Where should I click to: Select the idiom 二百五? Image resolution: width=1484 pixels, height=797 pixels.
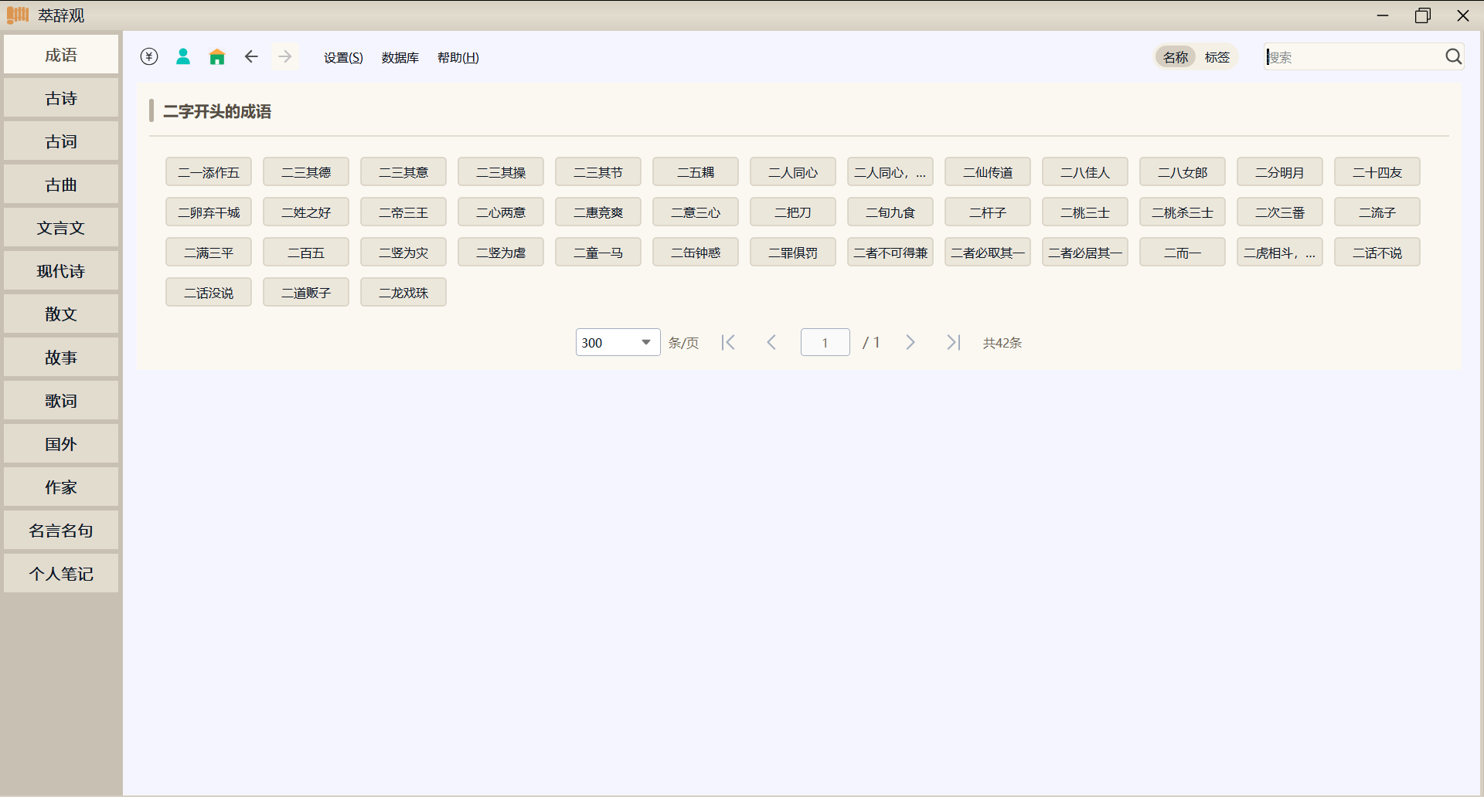(306, 253)
